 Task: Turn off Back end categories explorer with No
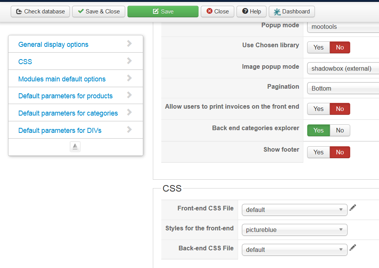tap(340, 131)
